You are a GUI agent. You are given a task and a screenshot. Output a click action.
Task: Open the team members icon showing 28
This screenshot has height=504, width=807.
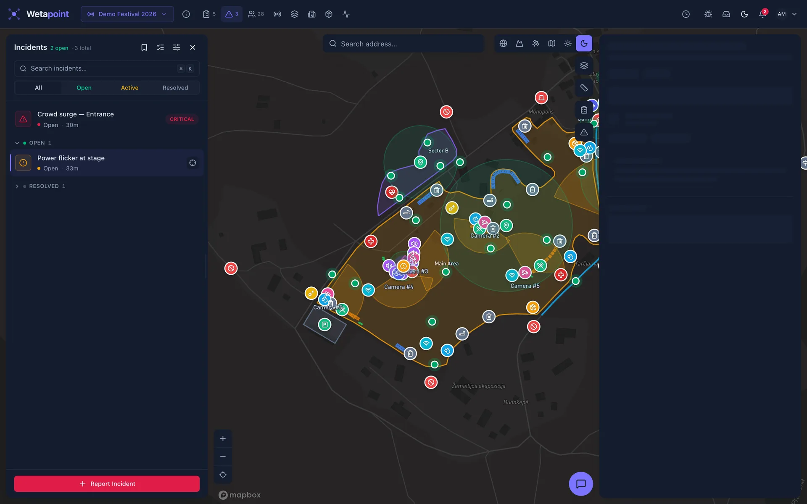(256, 14)
